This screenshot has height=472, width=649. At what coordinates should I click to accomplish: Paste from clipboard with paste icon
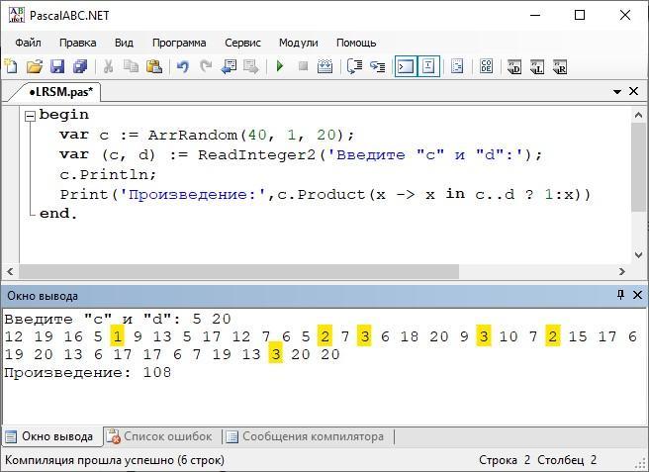(154, 66)
